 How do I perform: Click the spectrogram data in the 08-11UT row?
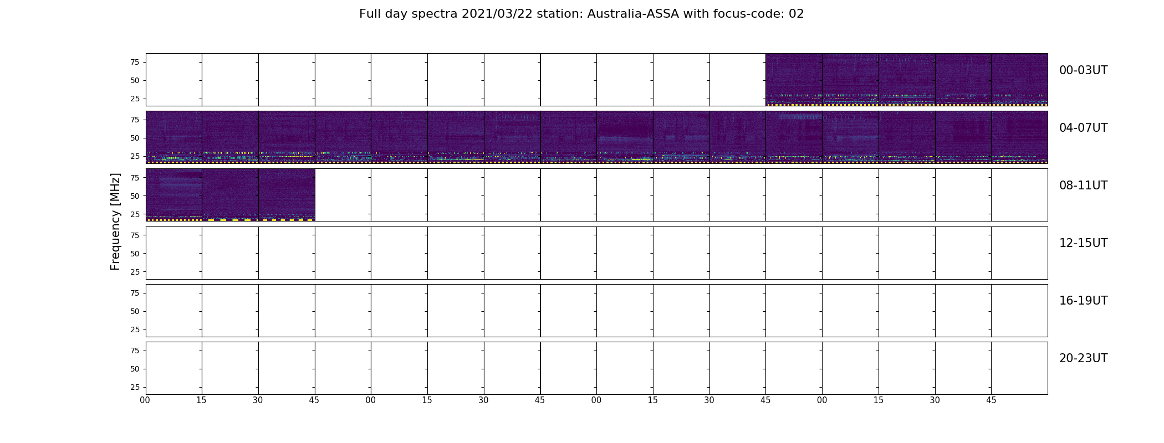(230, 195)
